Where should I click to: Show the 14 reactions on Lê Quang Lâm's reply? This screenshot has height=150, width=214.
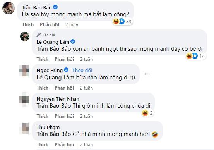tap(195, 56)
